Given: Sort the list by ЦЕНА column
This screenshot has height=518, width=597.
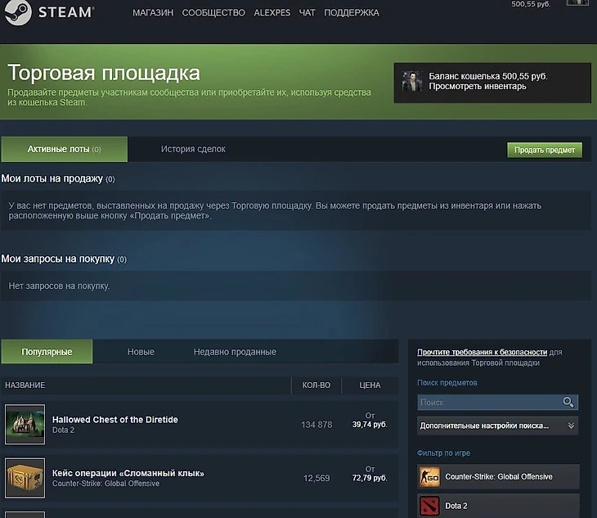Looking at the screenshot, I should tap(370, 385).
